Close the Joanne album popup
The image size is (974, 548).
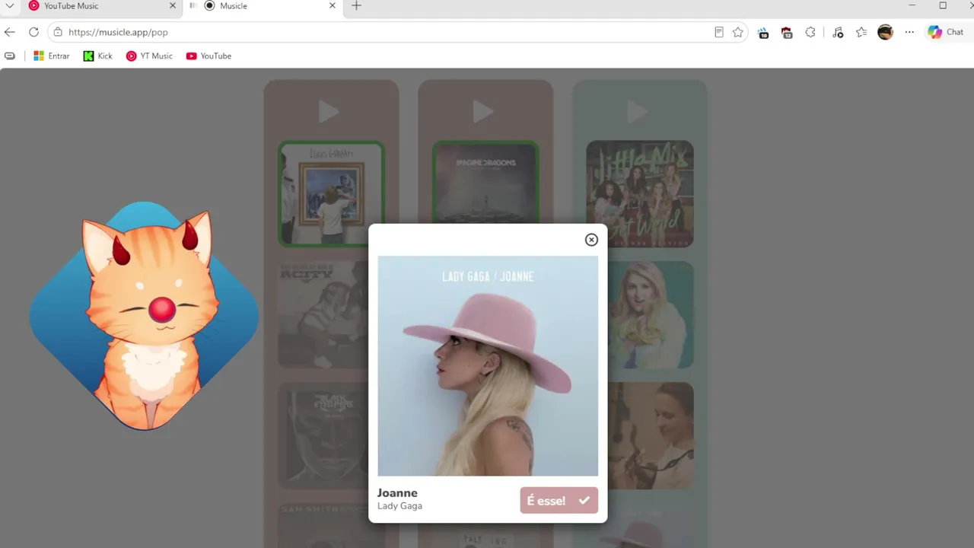pos(591,240)
